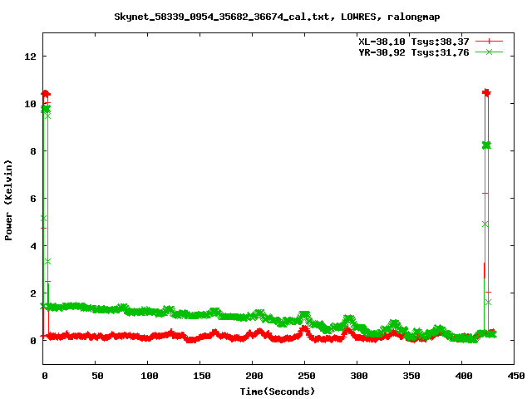
Task: Click x-axis tick label 400
Action: click(x=464, y=376)
